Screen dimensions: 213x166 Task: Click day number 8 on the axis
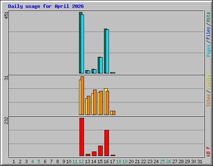pos(57,161)
